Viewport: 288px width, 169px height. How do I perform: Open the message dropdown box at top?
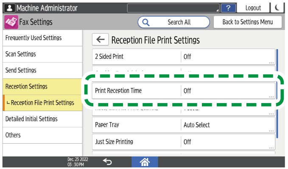(173, 8)
